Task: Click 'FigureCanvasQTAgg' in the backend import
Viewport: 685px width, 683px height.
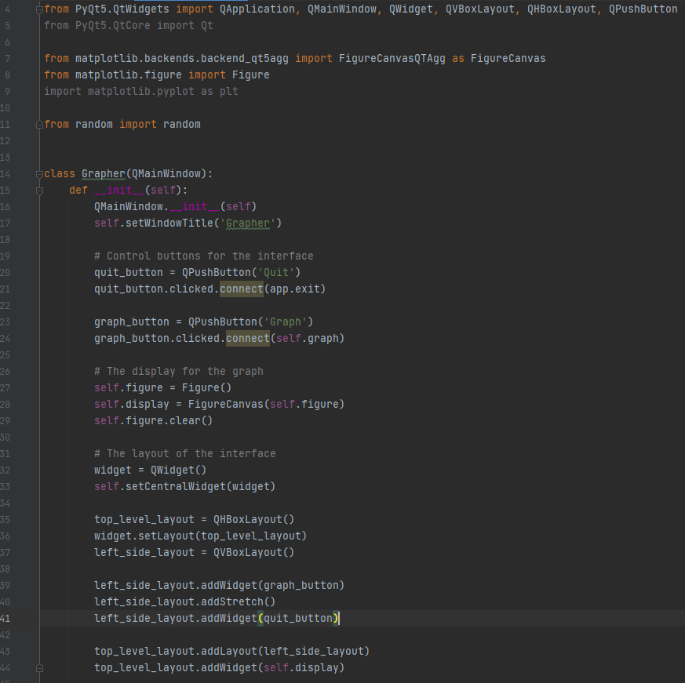Action: pyautogui.click(x=392, y=59)
